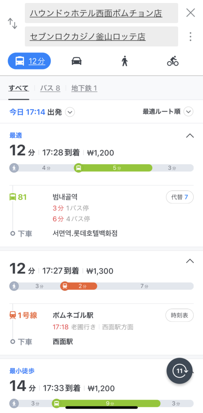The width and height of the screenshot is (203, 413).
Task: Tap green bus 81 route icon
Action: pyautogui.click(x=12, y=197)
